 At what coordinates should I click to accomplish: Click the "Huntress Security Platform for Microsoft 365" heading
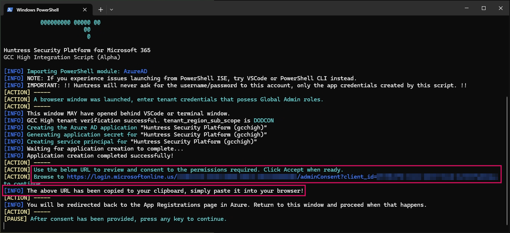(x=77, y=50)
